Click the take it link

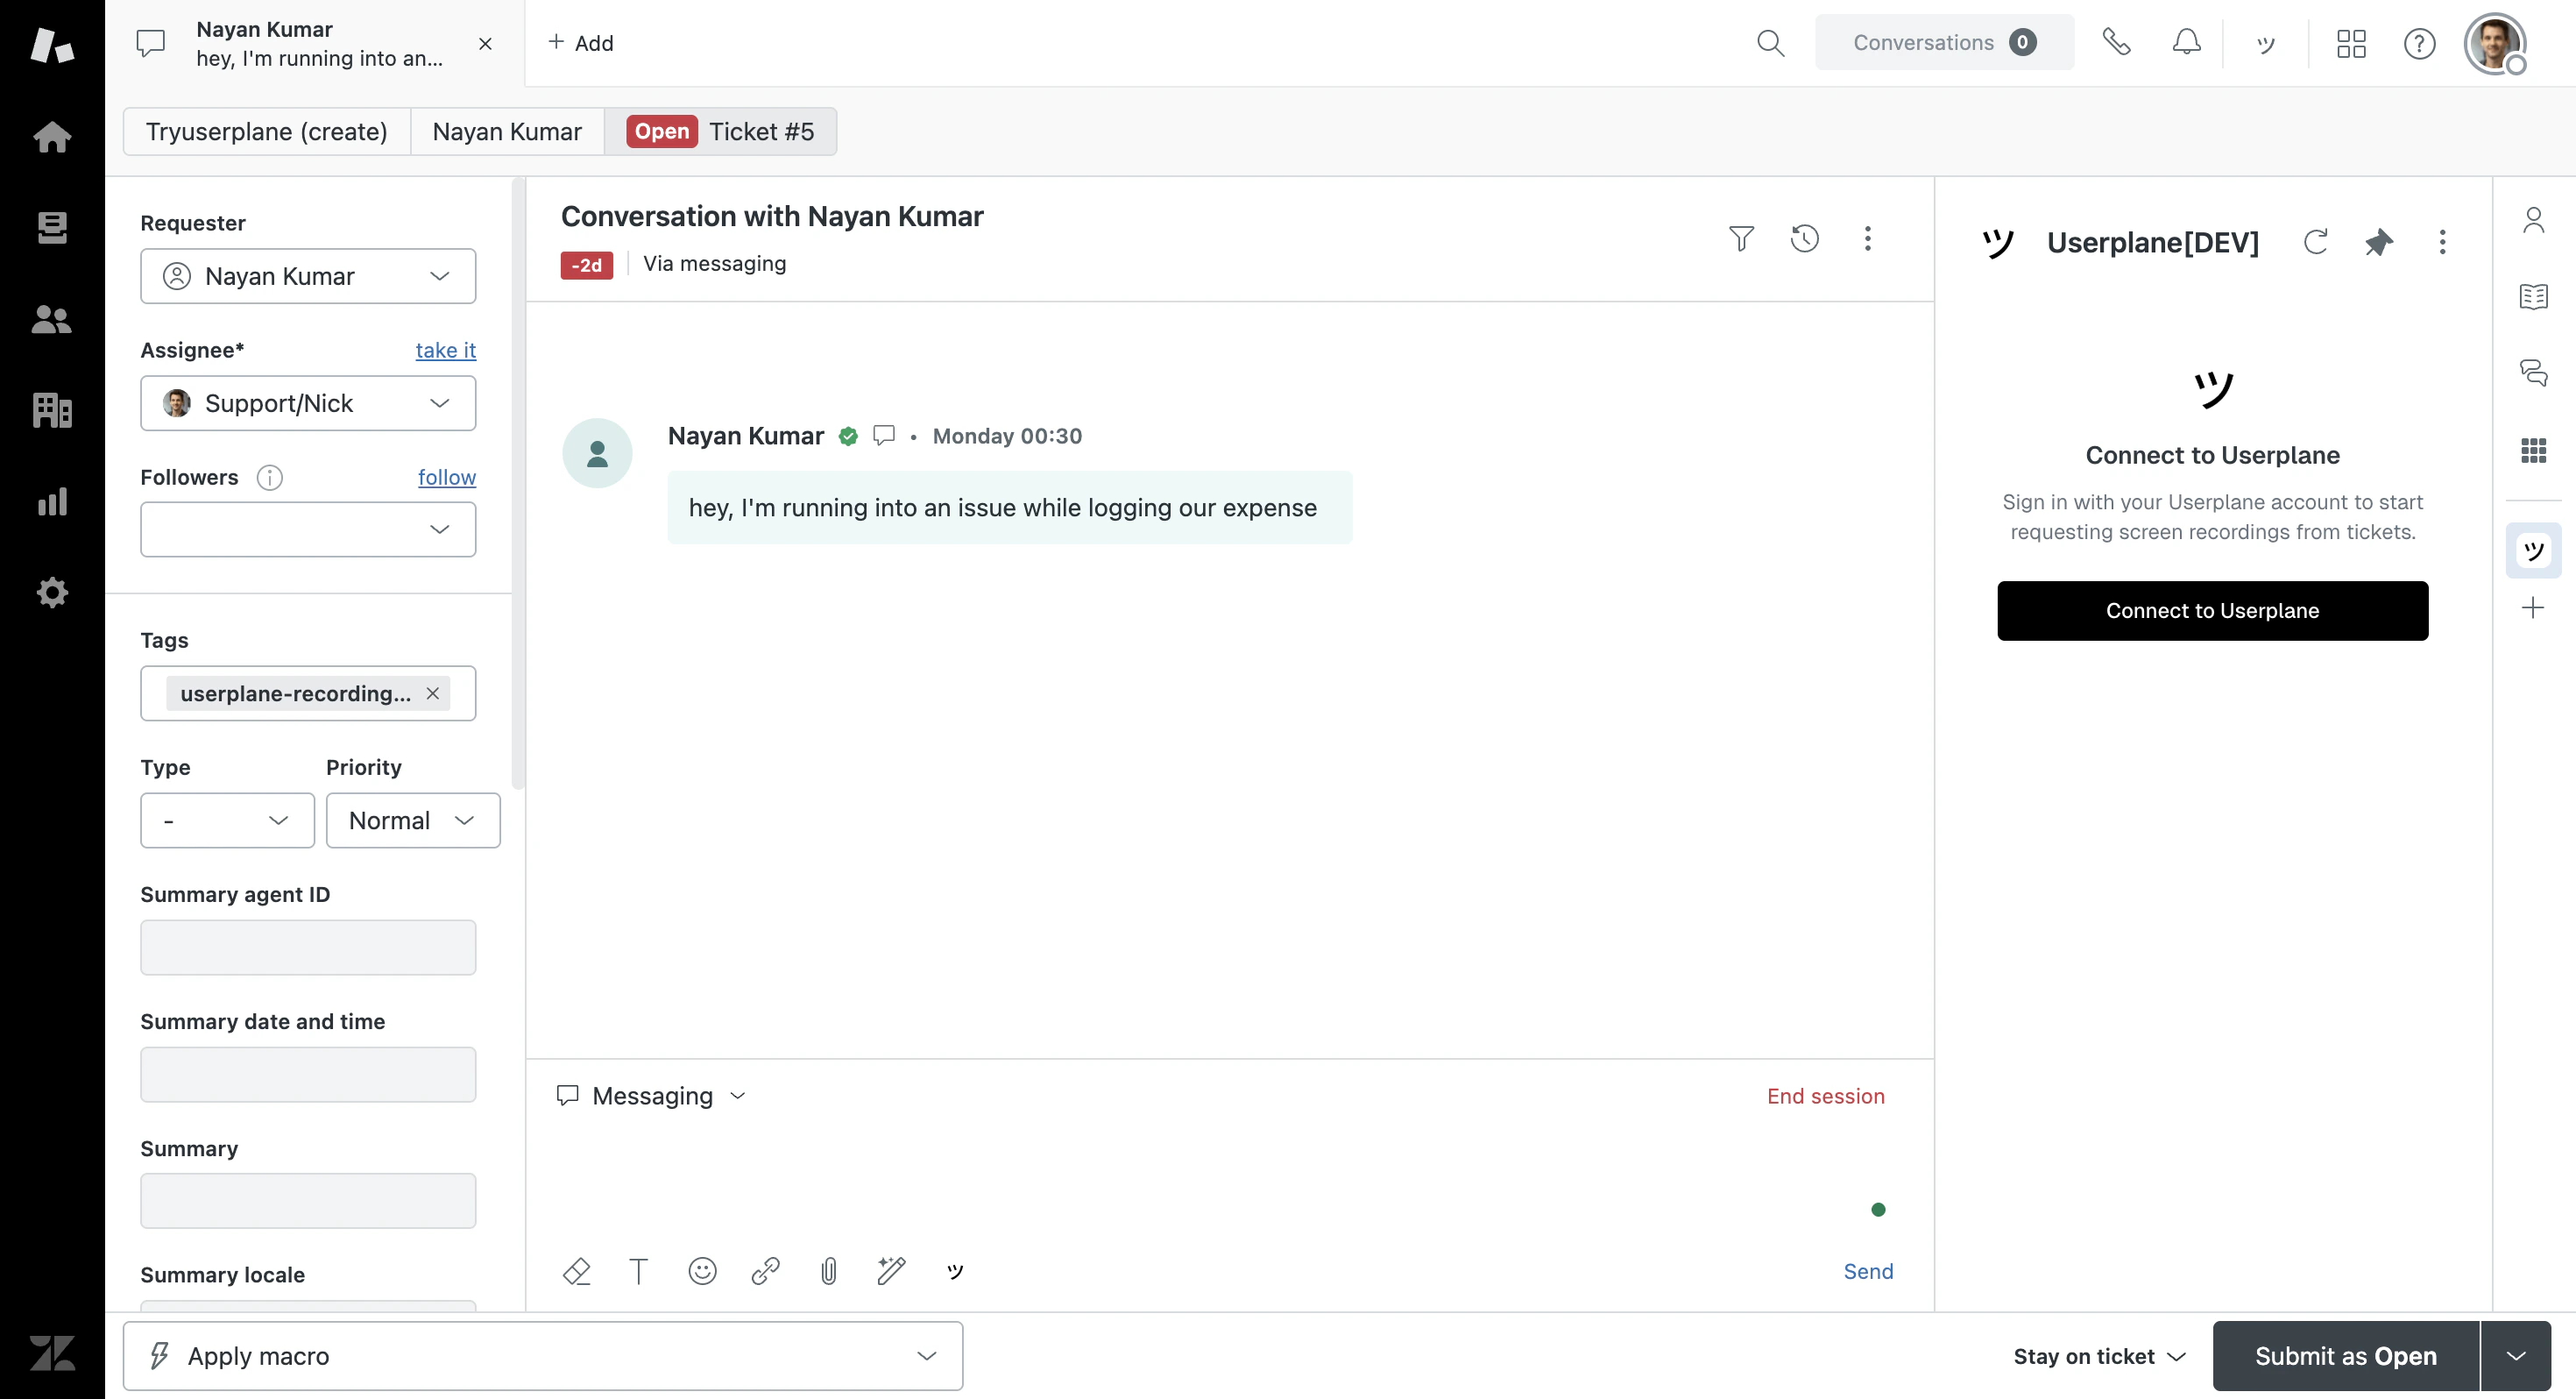tap(445, 351)
